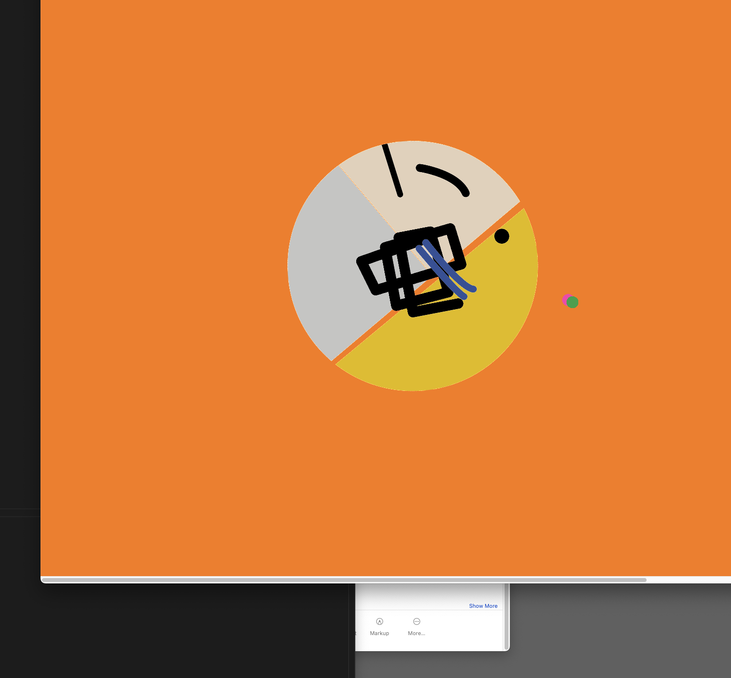Image resolution: width=731 pixels, height=678 pixels.
Task: Click the straight black line in beige segment
Action: click(x=392, y=170)
